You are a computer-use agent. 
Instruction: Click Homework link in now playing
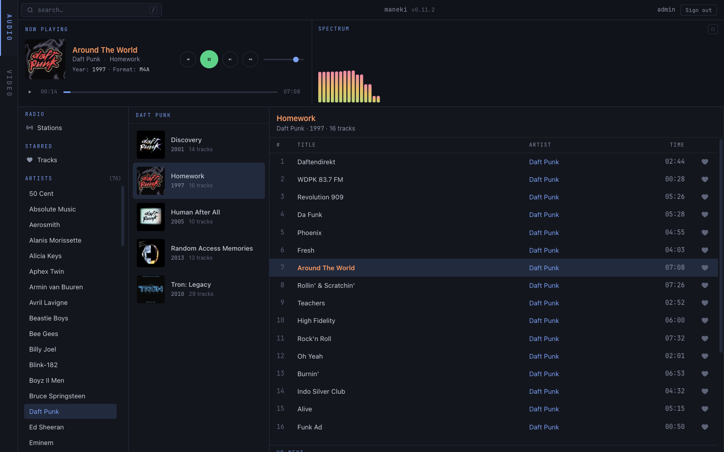[125, 59]
